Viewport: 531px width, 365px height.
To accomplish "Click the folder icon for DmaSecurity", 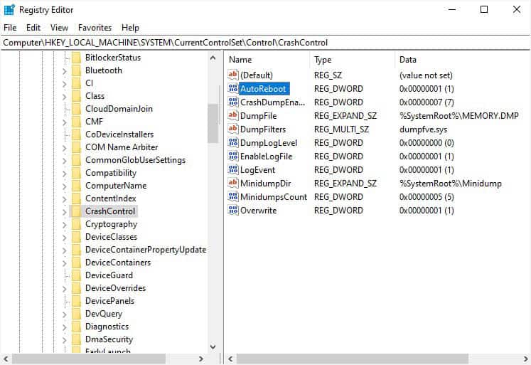I will pyautogui.click(x=77, y=339).
